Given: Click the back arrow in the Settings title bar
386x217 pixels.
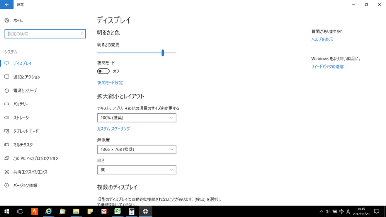Looking at the screenshot, I should [x=7, y=5].
